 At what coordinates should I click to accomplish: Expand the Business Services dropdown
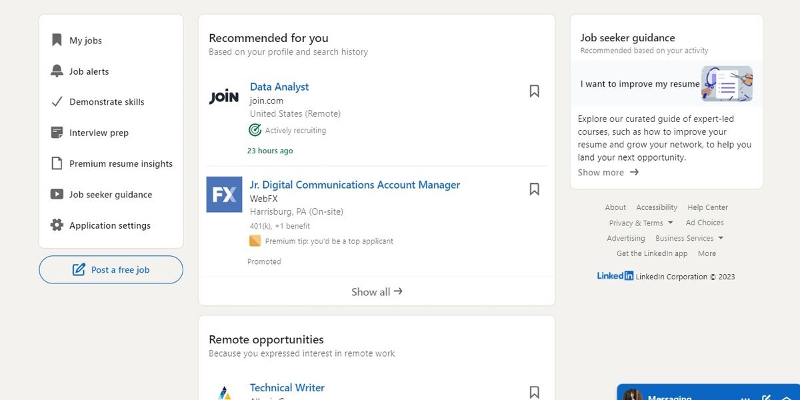coord(721,238)
